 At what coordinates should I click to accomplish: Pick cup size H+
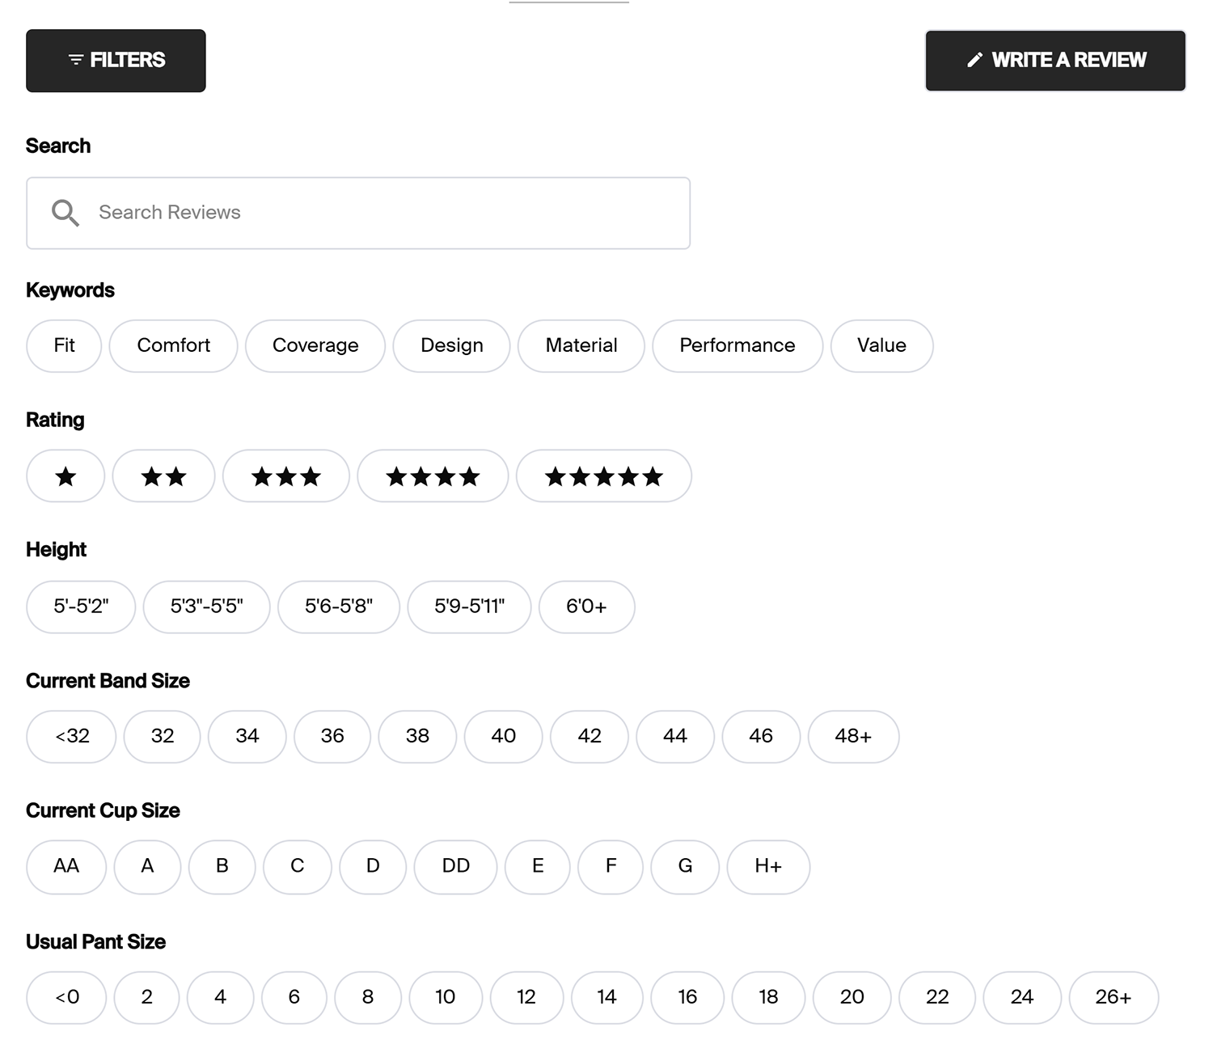[x=769, y=867]
